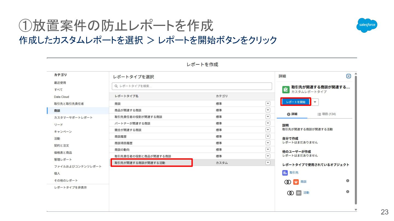Click the 詳細 panel vertical scrollbar

pyautogui.click(x=356, y=140)
